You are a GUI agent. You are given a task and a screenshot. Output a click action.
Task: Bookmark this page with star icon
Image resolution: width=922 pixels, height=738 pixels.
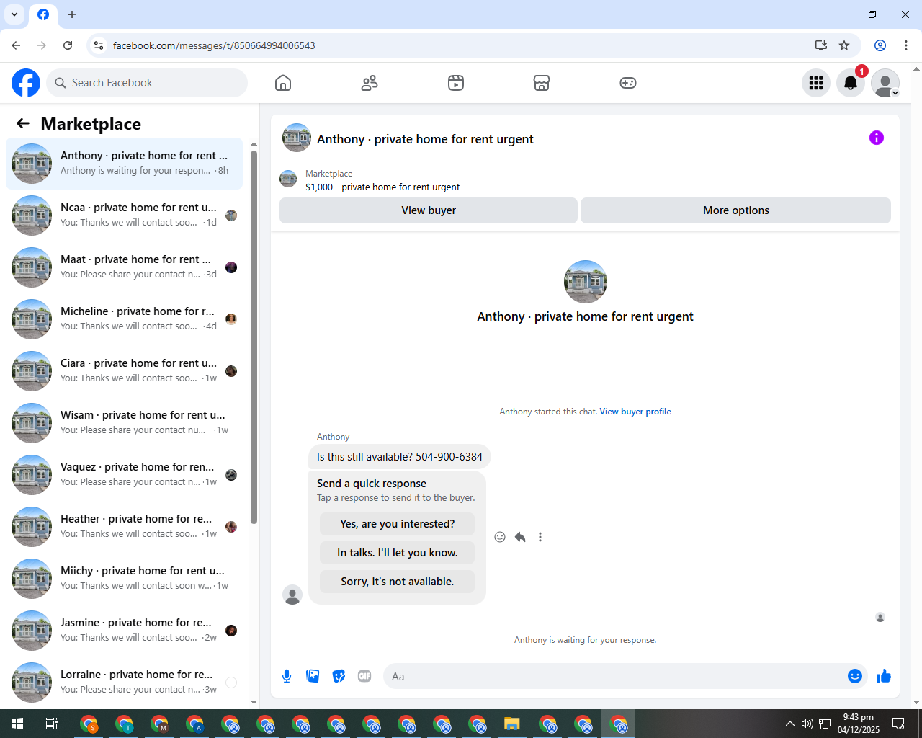click(844, 45)
